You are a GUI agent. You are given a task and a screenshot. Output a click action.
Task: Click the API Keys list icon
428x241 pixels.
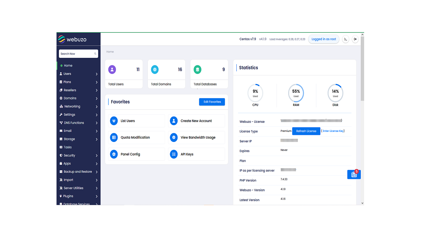tap(174, 154)
